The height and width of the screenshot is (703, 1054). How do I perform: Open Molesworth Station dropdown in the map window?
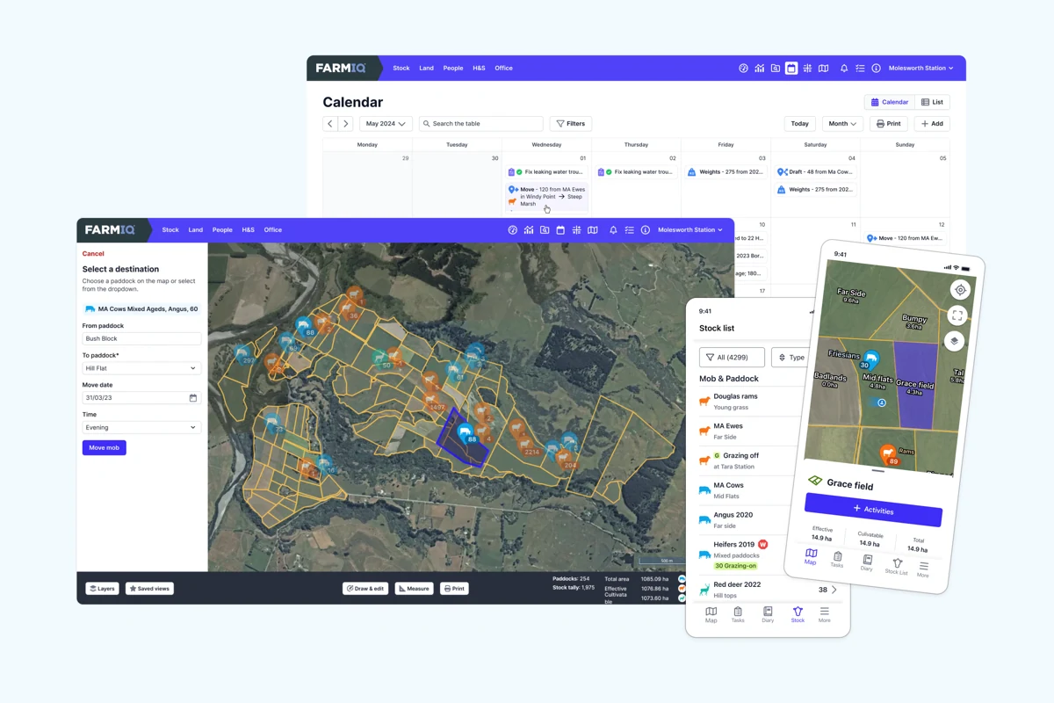coord(689,230)
